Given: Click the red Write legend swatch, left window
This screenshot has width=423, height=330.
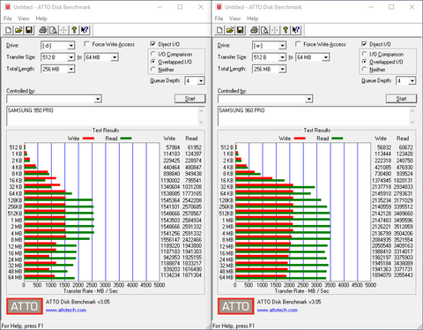Looking at the screenshot, I should click(88, 139).
